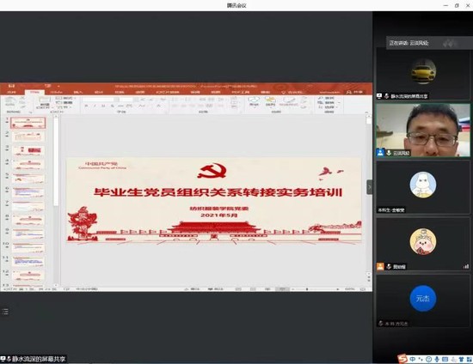The image size is (473, 364).
Task: Select the 云淡风轻 video tile
Action: (423, 130)
